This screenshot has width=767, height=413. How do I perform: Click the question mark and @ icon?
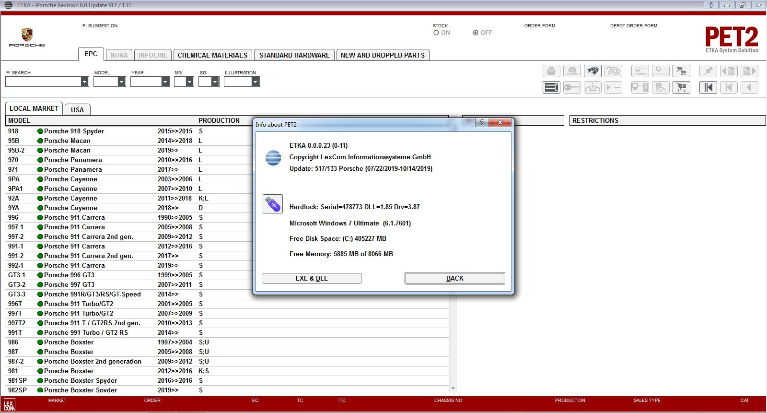(x=613, y=71)
